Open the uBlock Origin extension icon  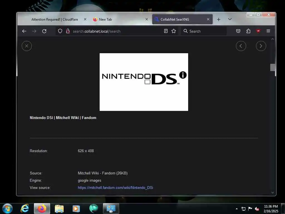click(x=258, y=31)
